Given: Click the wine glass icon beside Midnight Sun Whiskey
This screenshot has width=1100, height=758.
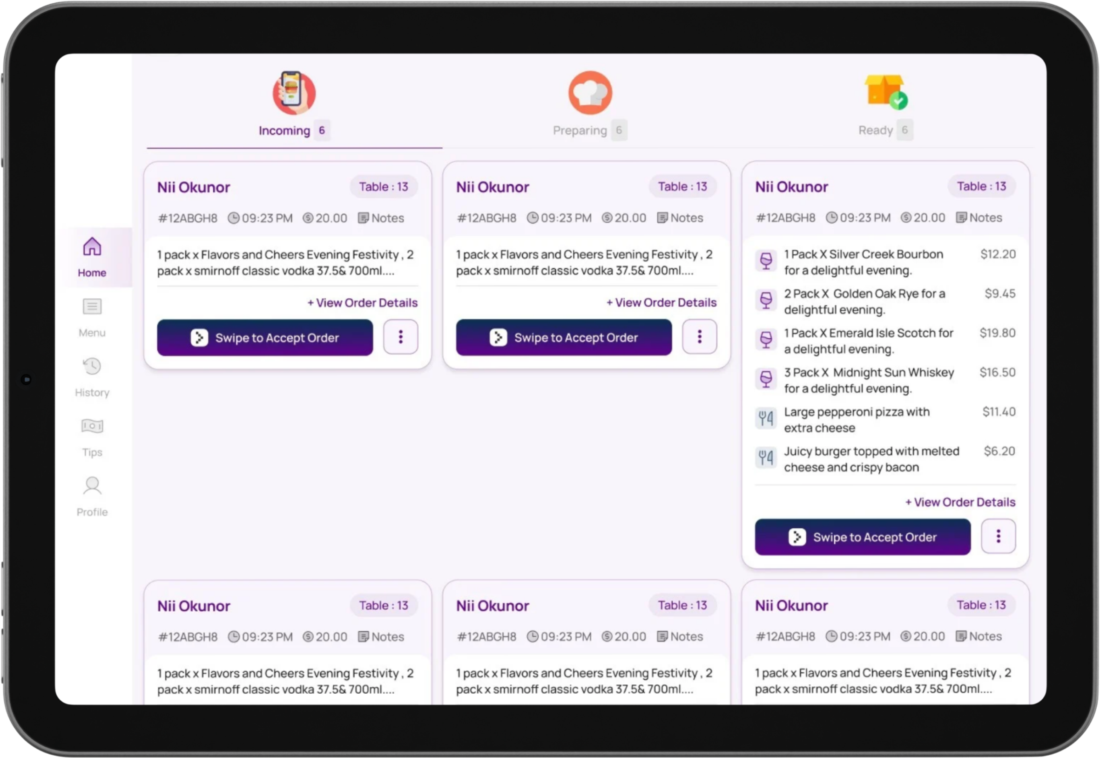Looking at the screenshot, I should [766, 379].
